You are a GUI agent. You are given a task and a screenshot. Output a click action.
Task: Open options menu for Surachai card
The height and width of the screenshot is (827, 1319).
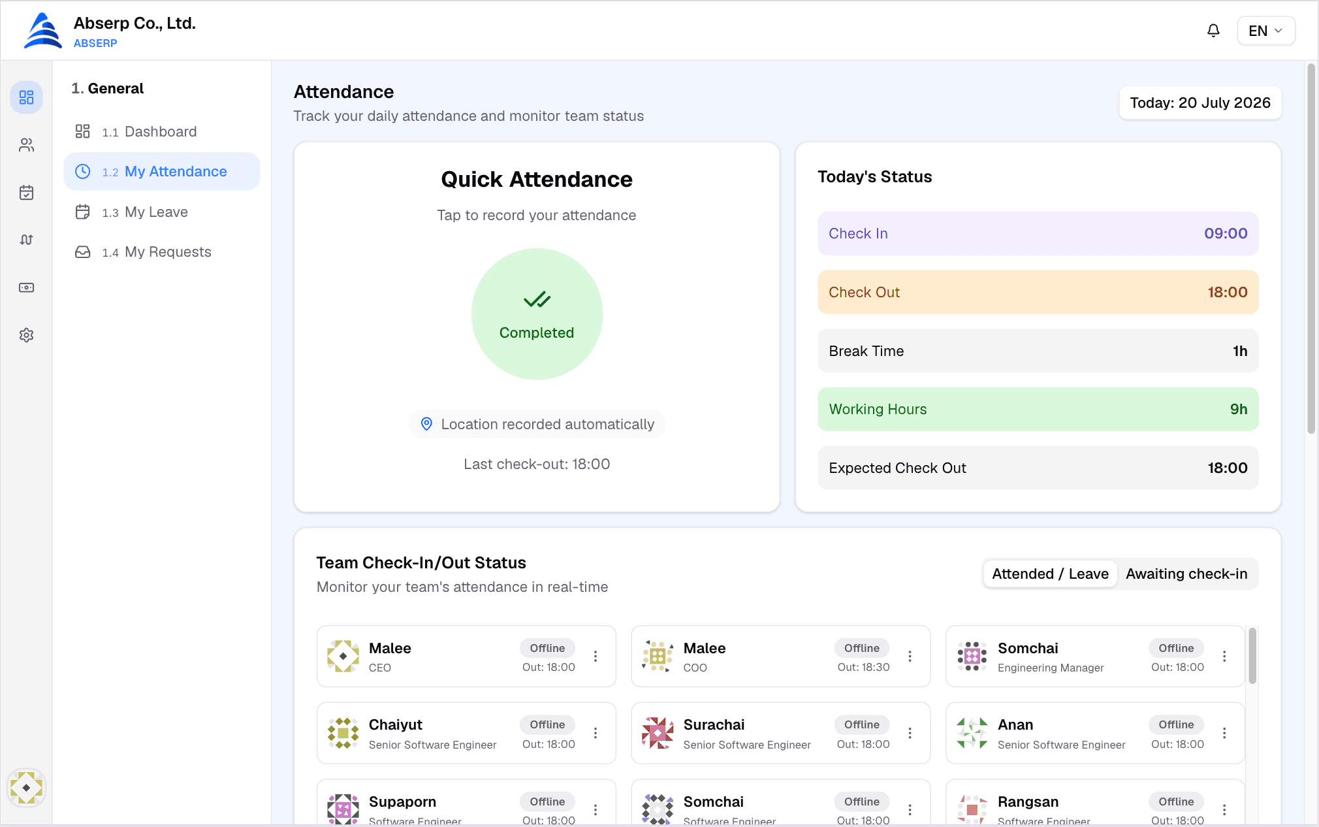coord(910,733)
